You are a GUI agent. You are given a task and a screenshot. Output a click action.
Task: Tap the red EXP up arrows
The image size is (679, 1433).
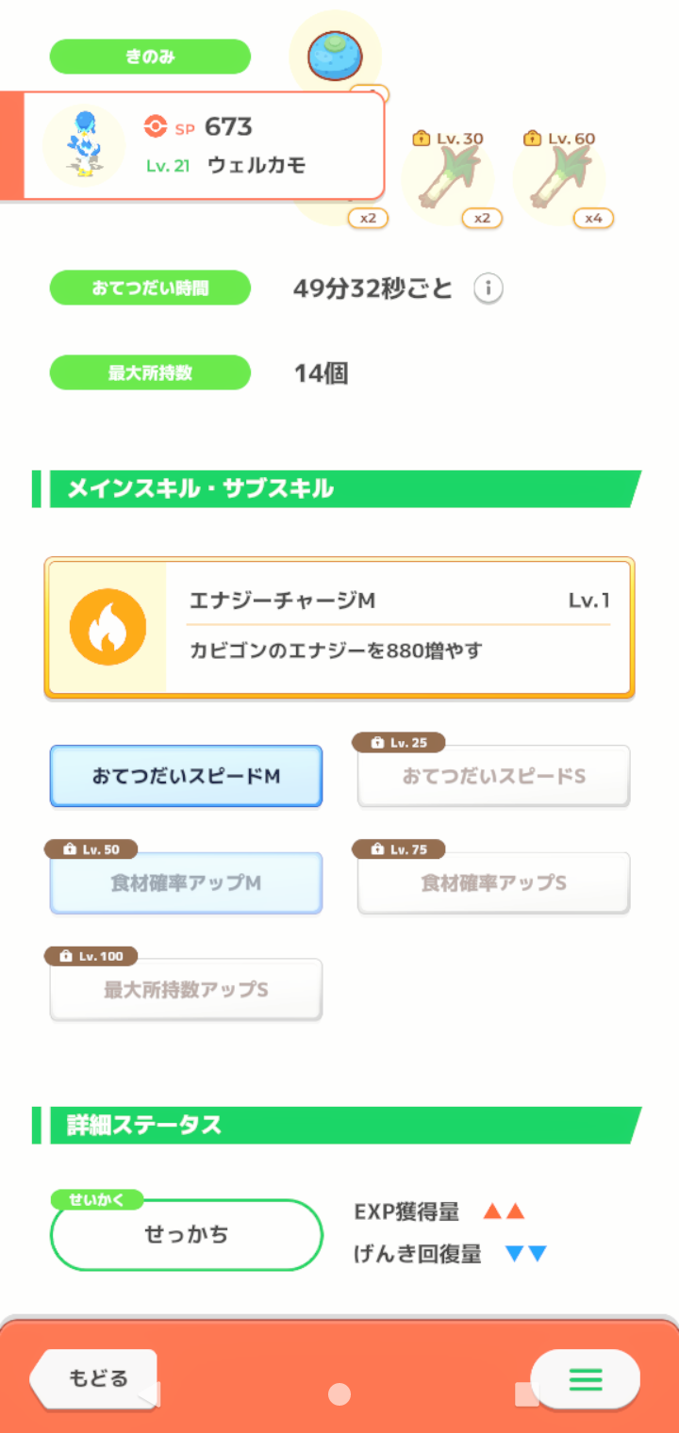coord(503,1211)
